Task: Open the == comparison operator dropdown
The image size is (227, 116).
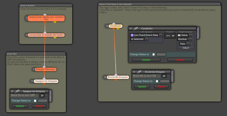Action: [x=170, y=36]
